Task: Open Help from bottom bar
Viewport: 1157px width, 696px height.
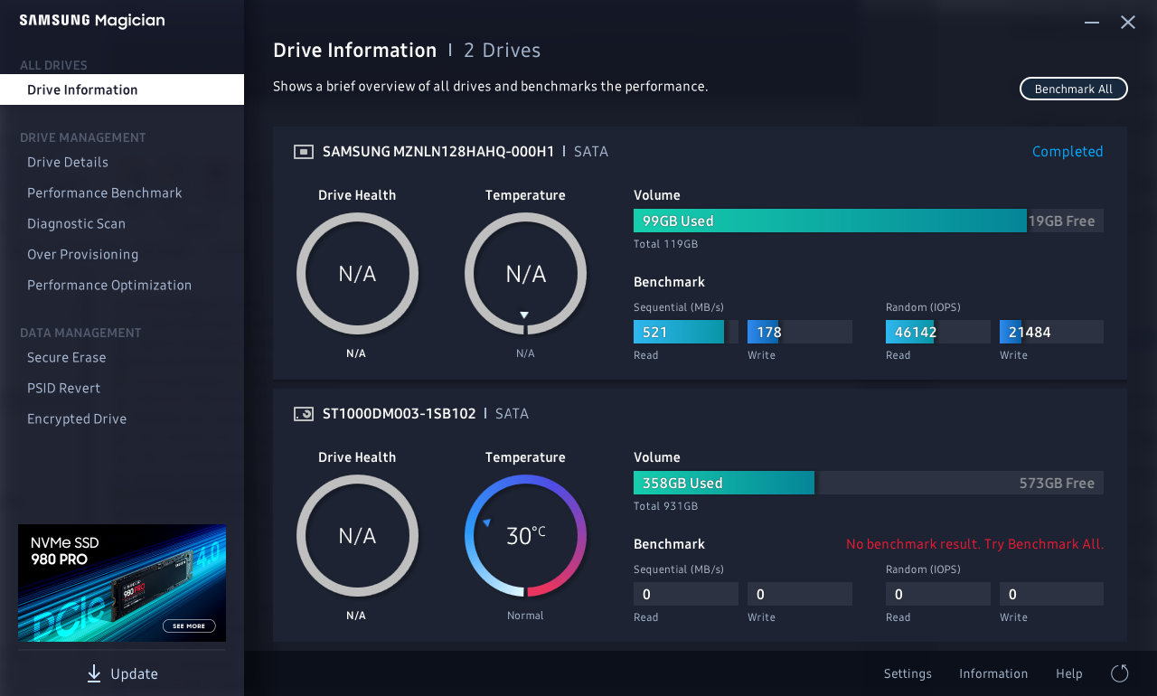Action: (1069, 673)
